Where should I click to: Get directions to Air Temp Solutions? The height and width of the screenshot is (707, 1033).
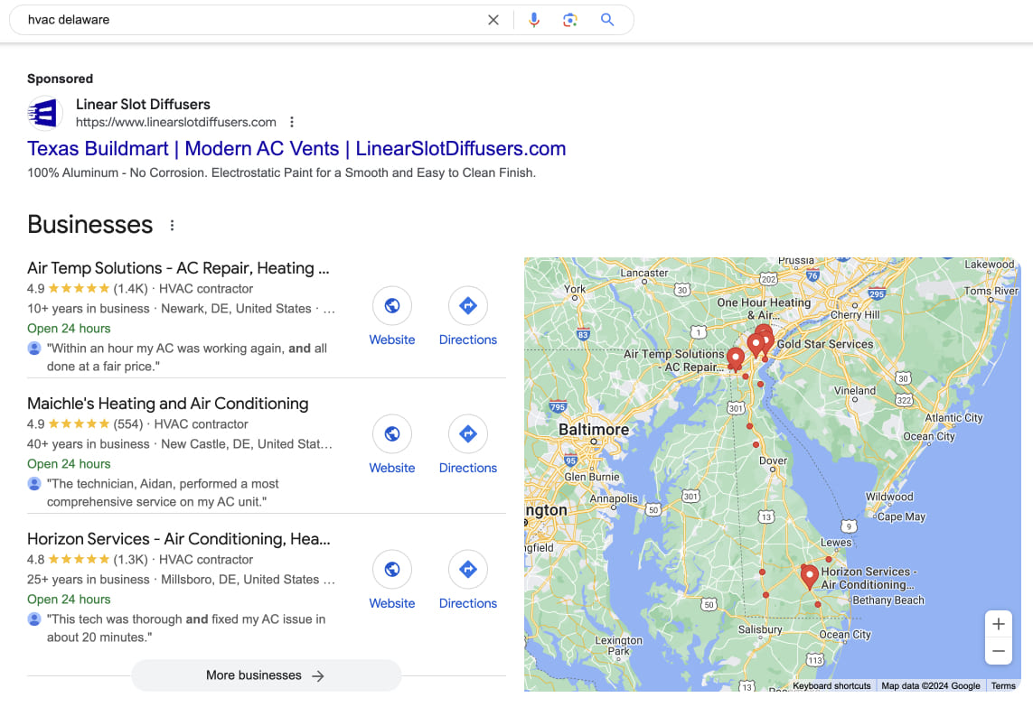(468, 306)
